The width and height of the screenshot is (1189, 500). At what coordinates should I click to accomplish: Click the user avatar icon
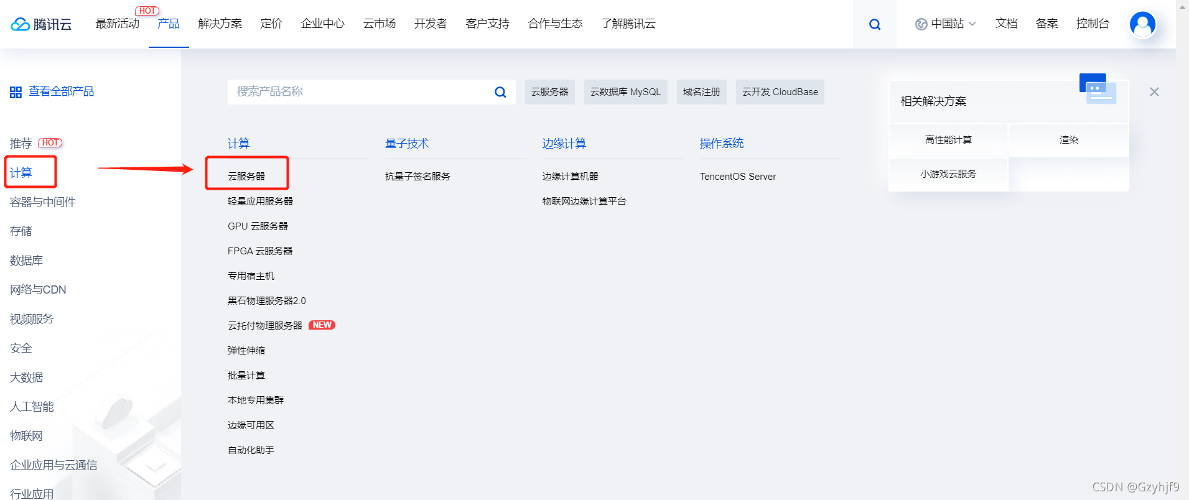tap(1142, 24)
